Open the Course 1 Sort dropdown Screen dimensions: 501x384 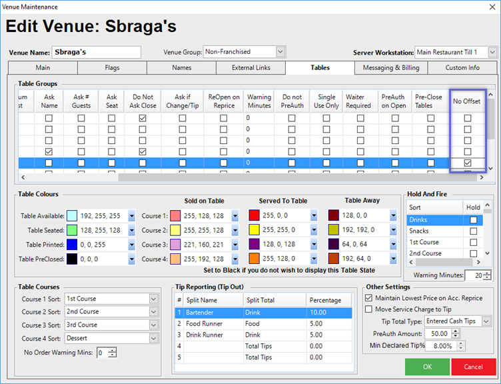(x=153, y=299)
